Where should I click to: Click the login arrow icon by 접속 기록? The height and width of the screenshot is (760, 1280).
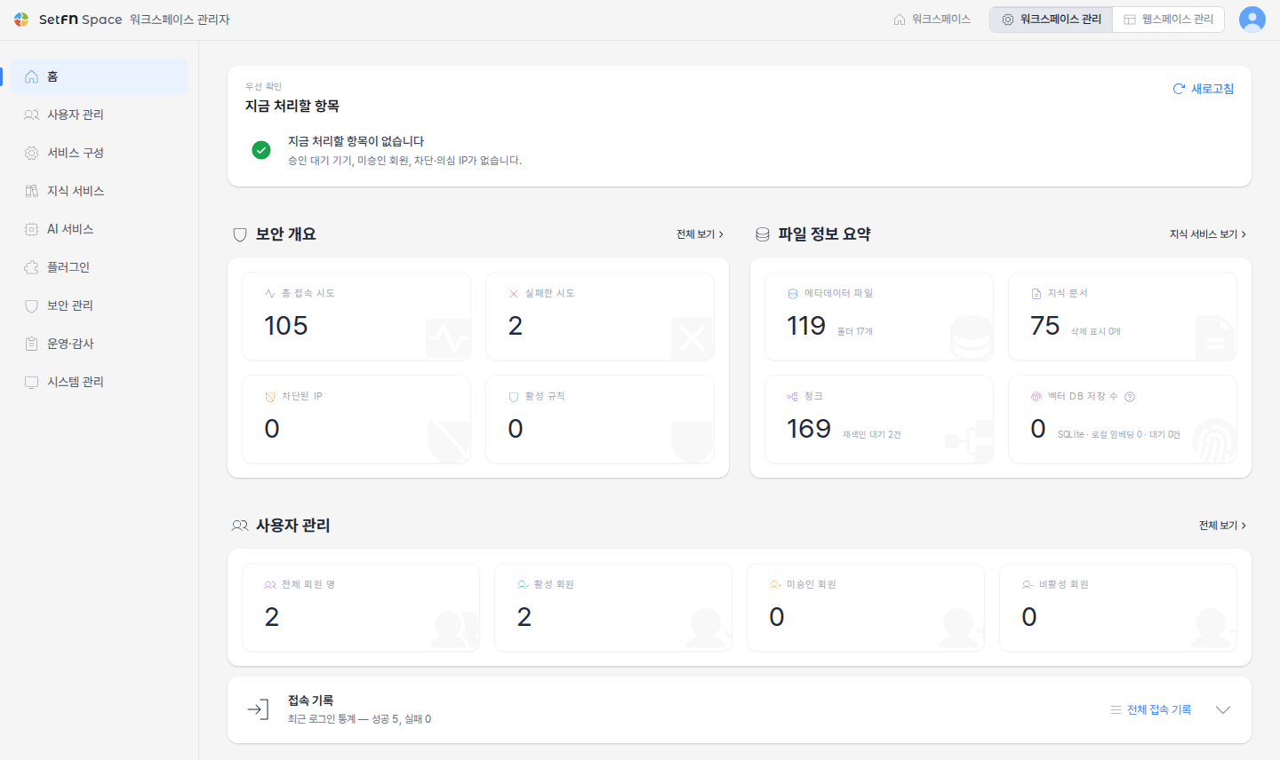(258, 709)
